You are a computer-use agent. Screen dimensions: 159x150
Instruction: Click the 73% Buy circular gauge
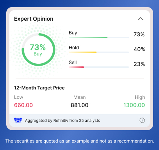tap(38, 50)
